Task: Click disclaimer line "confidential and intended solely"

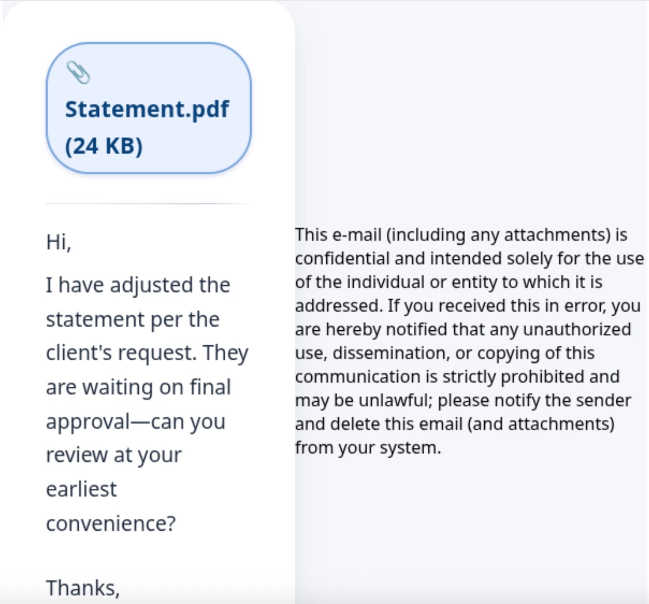Action: pos(469,259)
